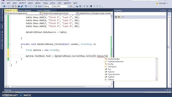The image size is (172, 97).
Task: Open the PROJECT menu
Action: tap(22, 3)
